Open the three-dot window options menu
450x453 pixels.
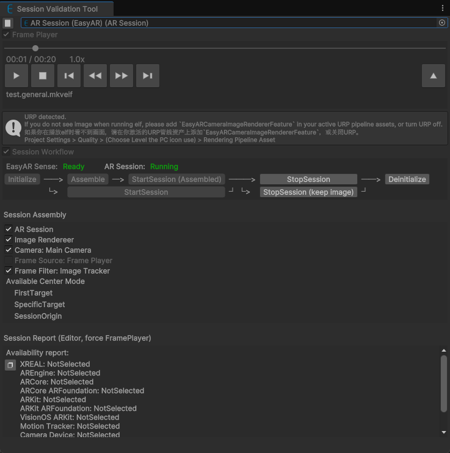pos(443,8)
